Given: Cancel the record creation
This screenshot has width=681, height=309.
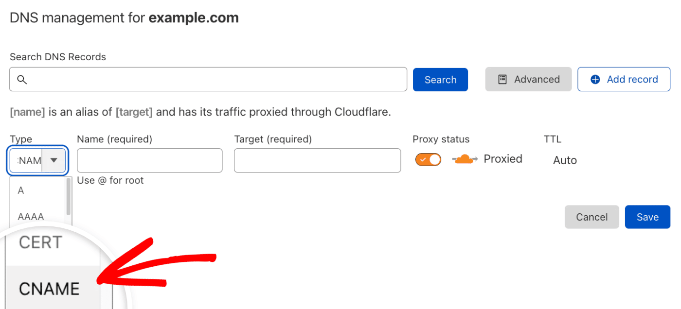Looking at the screenshot, I should click(x=591, y=217).
